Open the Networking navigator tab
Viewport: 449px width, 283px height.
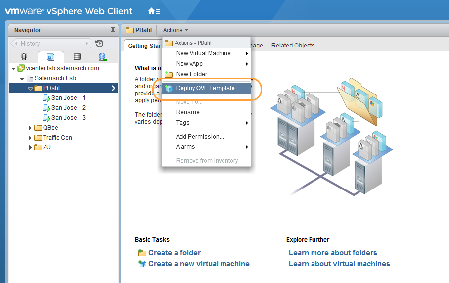[x=102, y=57]
